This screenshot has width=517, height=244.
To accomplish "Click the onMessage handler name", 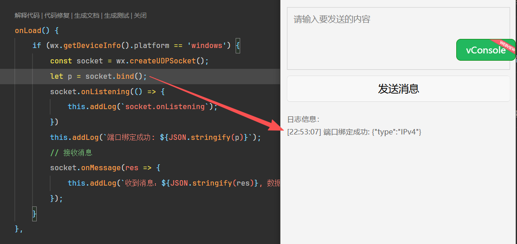I will 101,168.
